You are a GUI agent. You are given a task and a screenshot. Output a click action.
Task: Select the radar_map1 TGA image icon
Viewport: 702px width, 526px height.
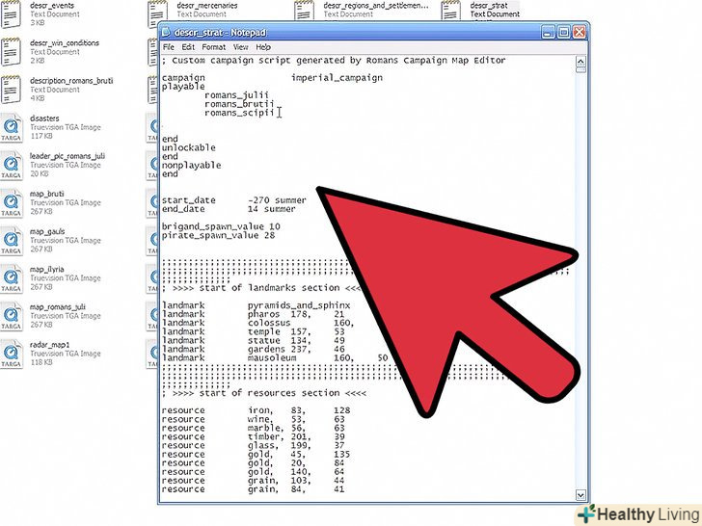click(11, 354)
